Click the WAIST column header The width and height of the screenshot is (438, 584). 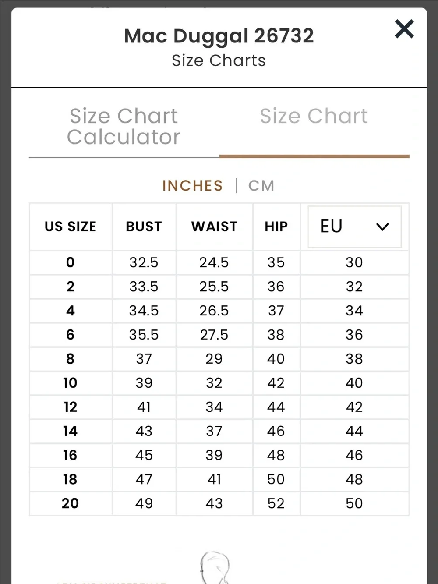point(214,227)
